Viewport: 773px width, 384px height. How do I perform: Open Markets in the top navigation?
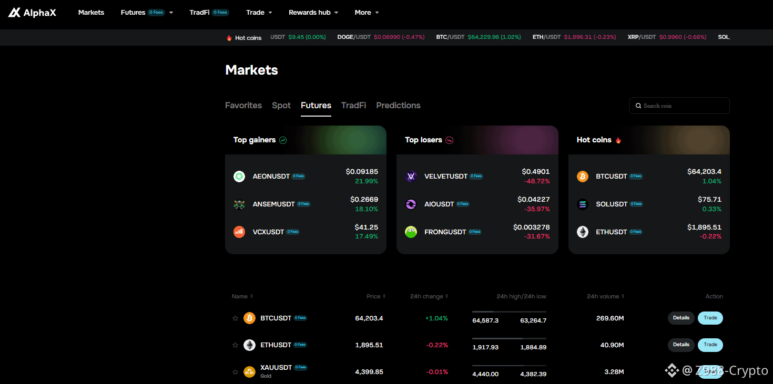(91, 13)
